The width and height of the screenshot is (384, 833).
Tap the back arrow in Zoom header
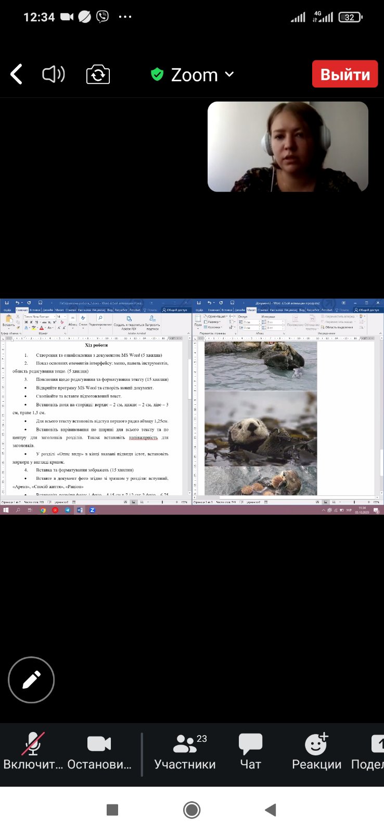click(17, 74)
